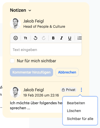Select 'Sichtbar für alle' option

point(80,119)
